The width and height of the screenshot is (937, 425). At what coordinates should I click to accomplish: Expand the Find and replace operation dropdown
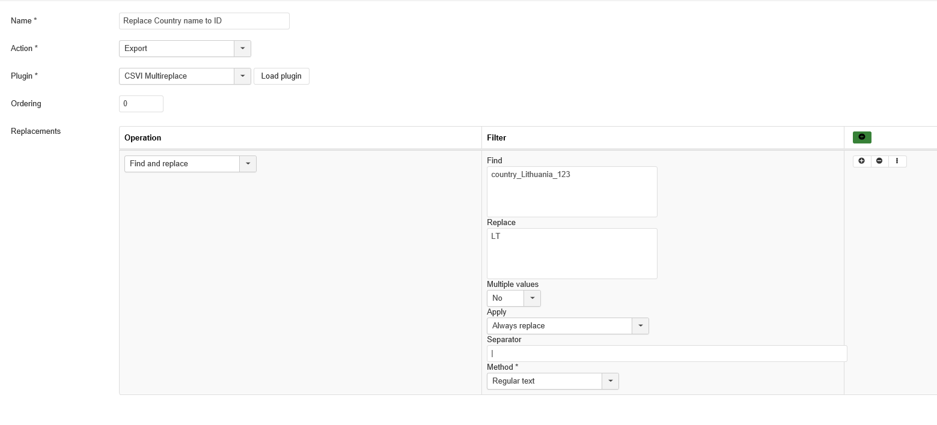click(x=190, y=164)
